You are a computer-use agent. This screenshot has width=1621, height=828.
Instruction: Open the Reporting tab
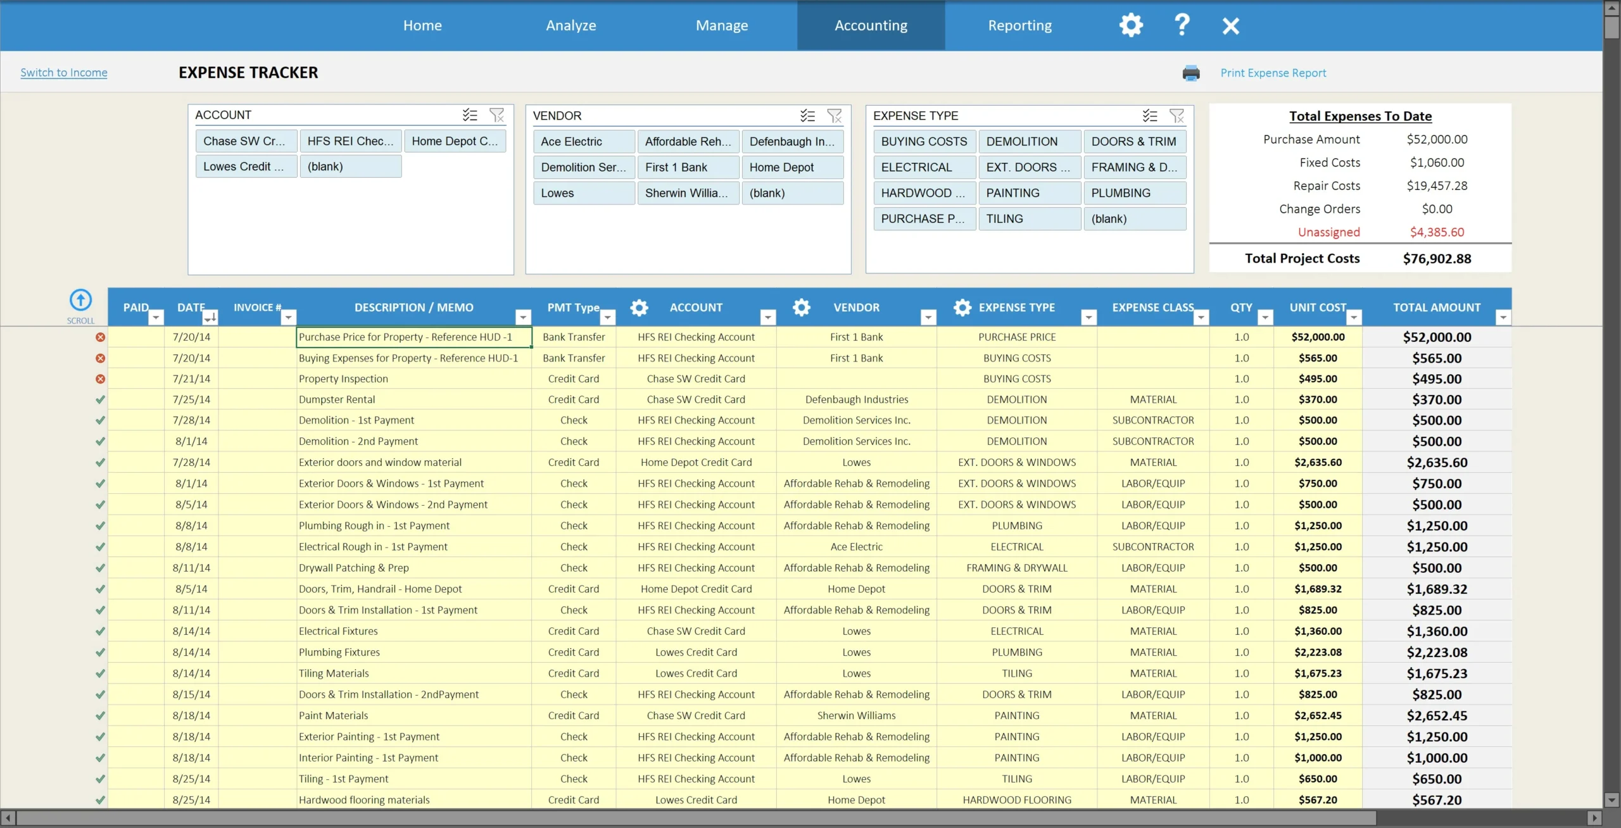click(1020, 25)
